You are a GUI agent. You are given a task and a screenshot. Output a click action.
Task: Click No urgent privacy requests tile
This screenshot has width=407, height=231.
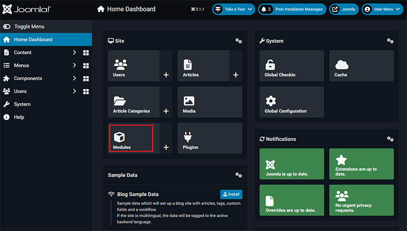click(361, 200)
